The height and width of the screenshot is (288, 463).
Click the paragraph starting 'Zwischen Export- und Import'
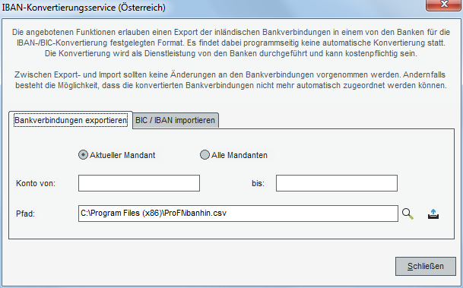click(231, 80)
